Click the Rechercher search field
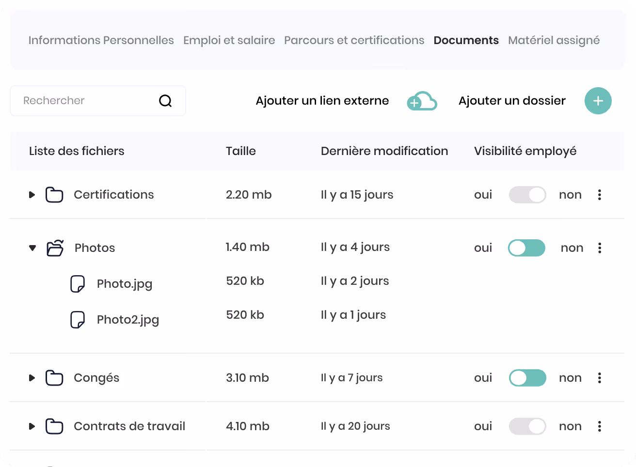Screen dimensions: 636x467 (x=98, y=101)
